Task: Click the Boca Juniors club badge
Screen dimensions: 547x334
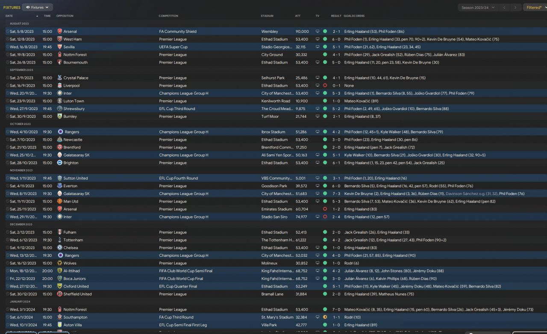Action: (x=59, y=279)
